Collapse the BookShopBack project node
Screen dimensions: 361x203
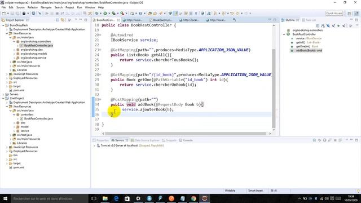tap(3, 25)
